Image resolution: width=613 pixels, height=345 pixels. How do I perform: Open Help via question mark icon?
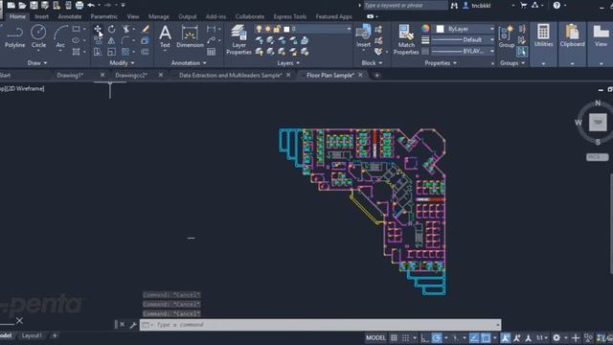pyautogui.click(x=556, y=5)
